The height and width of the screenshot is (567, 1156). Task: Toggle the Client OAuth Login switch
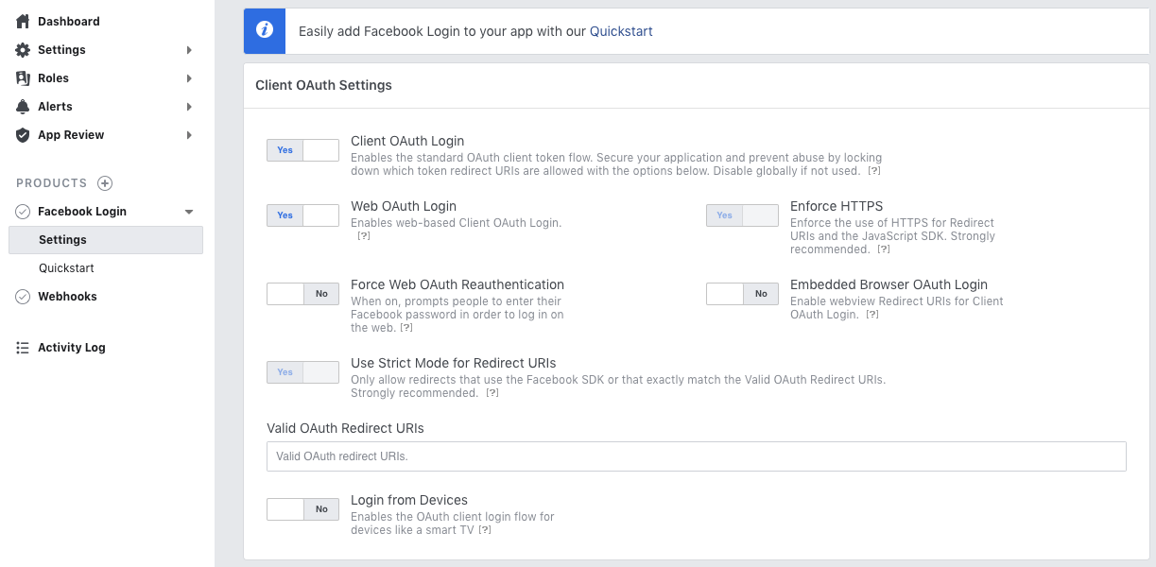coord(302,150)
